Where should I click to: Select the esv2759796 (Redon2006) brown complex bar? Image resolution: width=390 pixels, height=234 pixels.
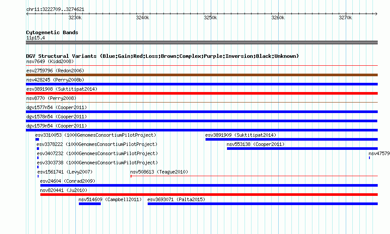click(x=202, y=75)
